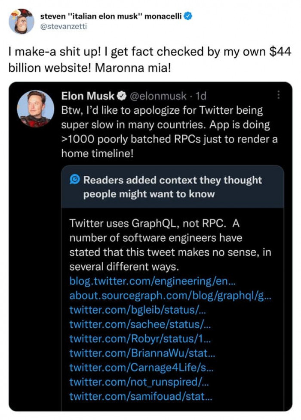Click the 1d timestamp on quoted tweet
Image resolution: width=301 pixels, height=420 pixels.
[200, 96]
